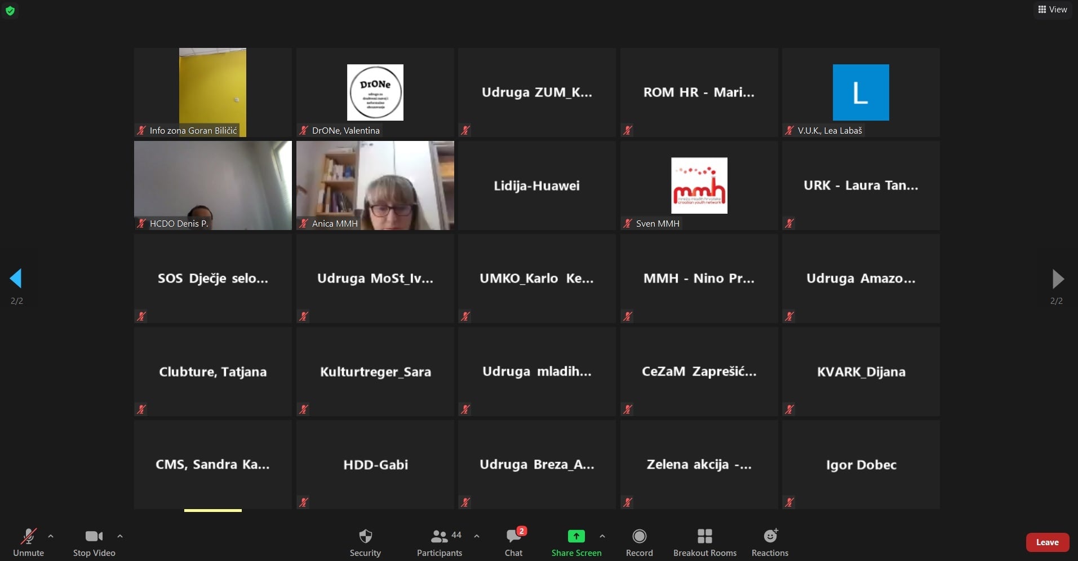This screenshot has width=1078, height=561.
Task: Select the CeZaM Zaprešić... tile
Action: 699,372
